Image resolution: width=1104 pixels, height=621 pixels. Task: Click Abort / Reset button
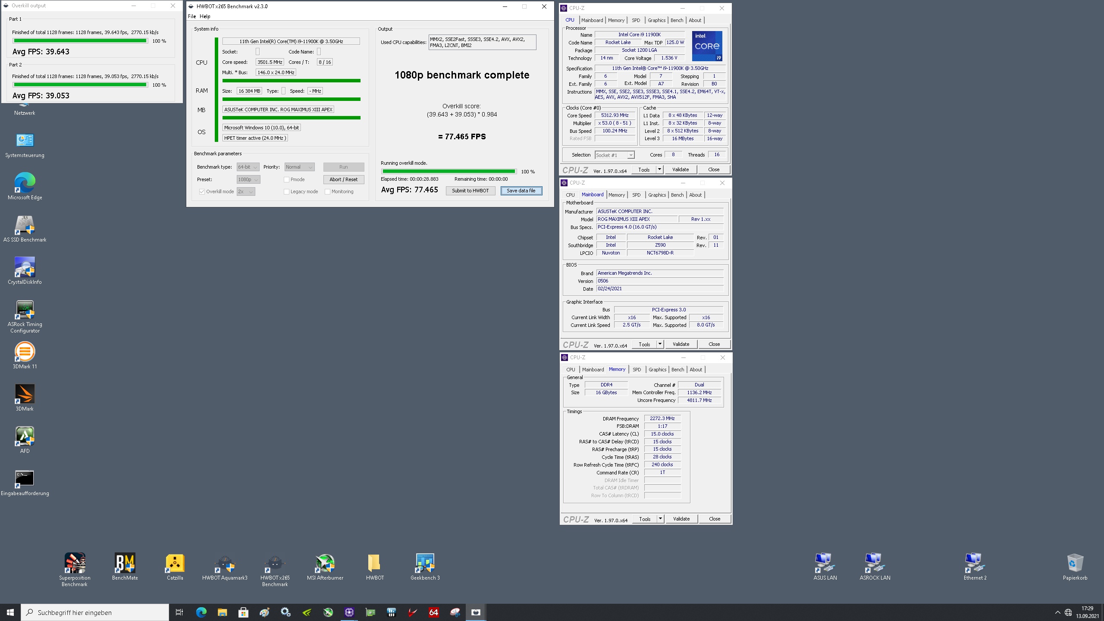coord(343,179)
